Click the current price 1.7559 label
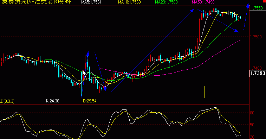 click(257, 8)
